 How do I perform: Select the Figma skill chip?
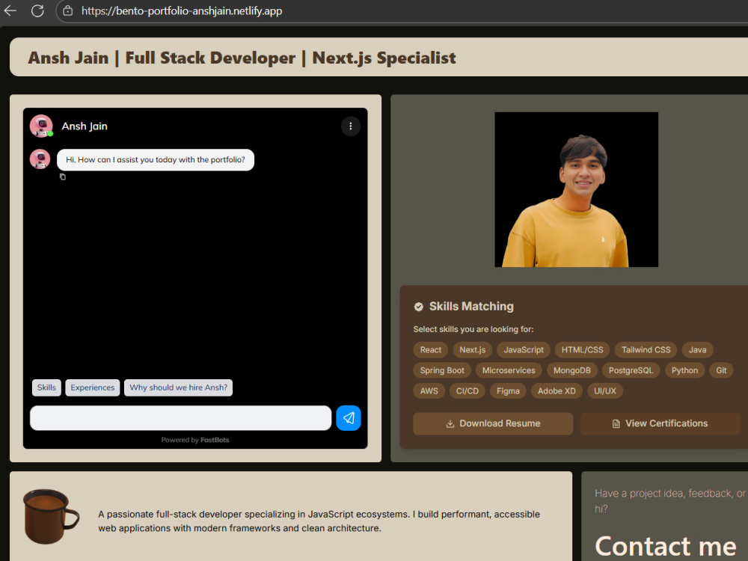(508, 390)
